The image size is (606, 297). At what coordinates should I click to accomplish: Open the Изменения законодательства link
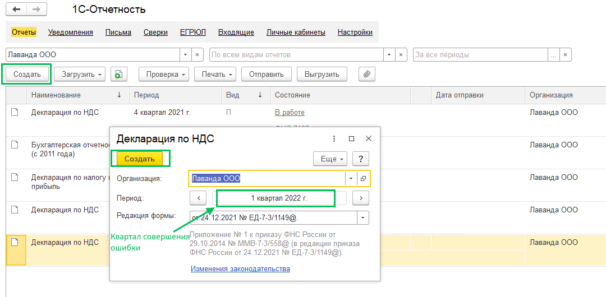240,268
